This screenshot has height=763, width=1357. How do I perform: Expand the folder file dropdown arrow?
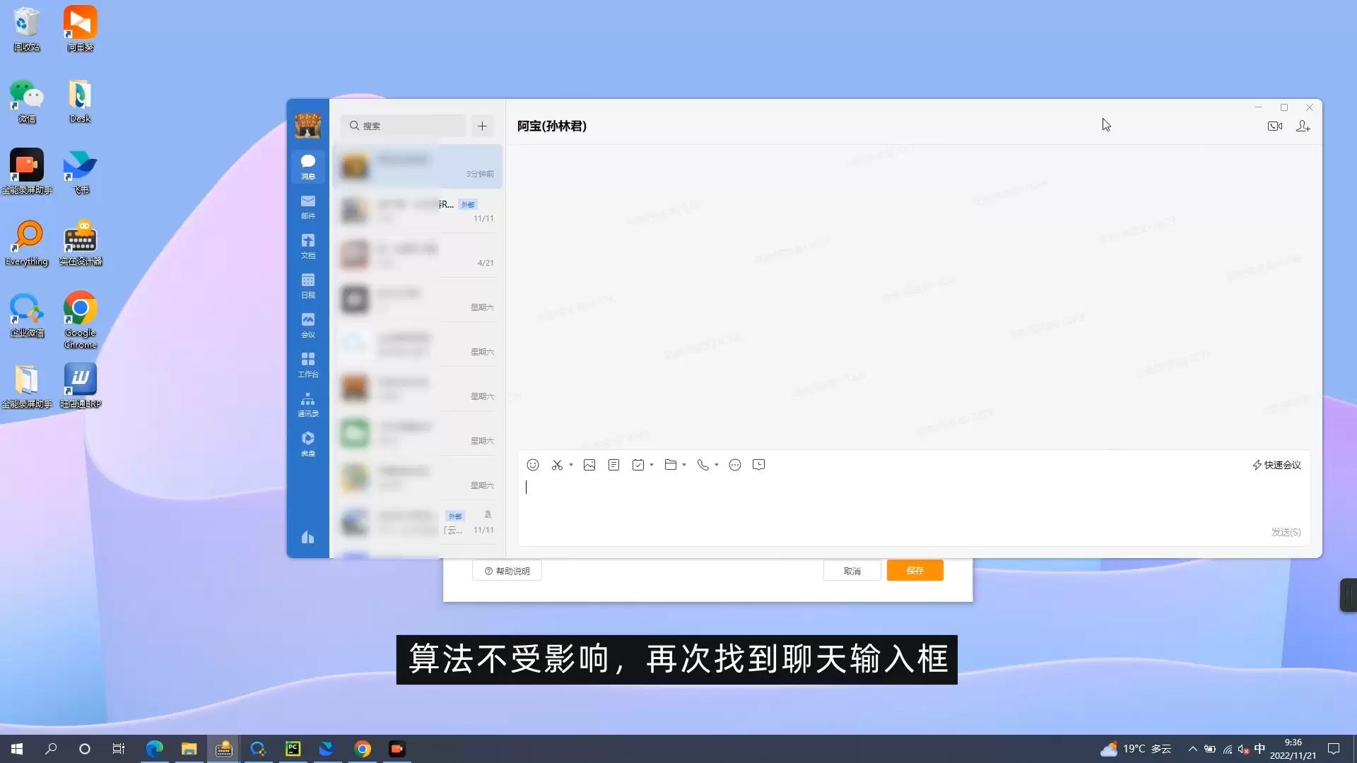click(x=684, y=465)
